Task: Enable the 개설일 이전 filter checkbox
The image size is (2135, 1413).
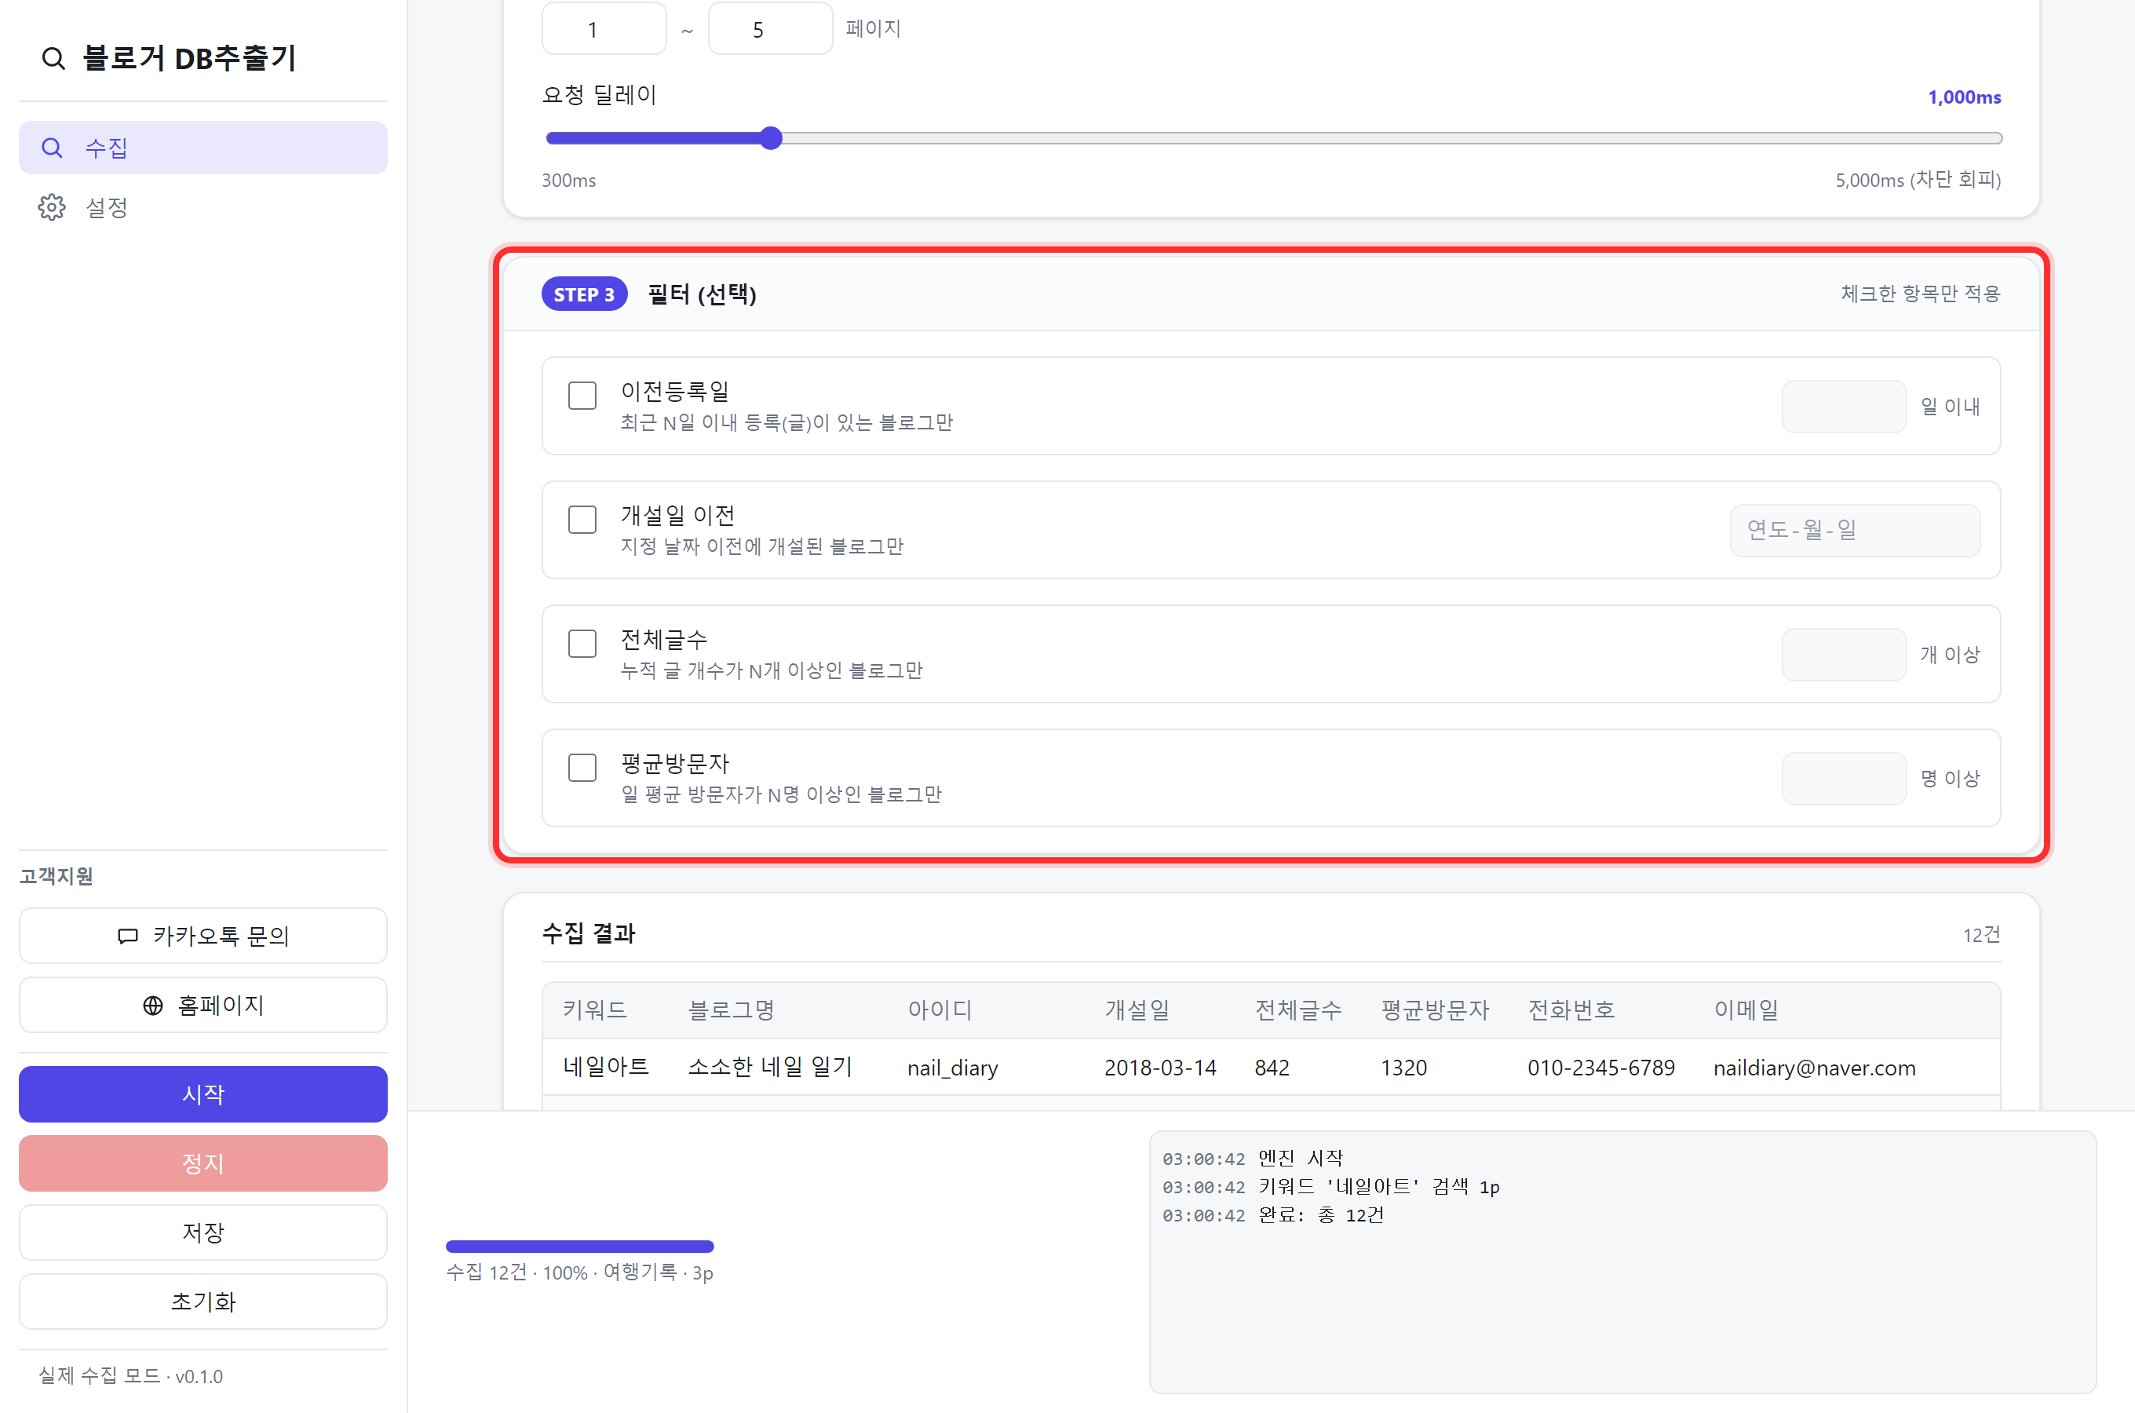Action: [x=582, y=519]
